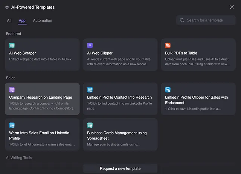Open the Business Cards Management using Spreadsheet title

(x=117, y=136)
